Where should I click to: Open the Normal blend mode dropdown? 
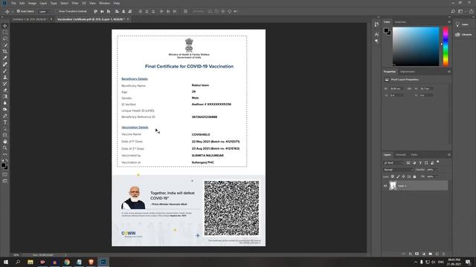pos(398,170)
